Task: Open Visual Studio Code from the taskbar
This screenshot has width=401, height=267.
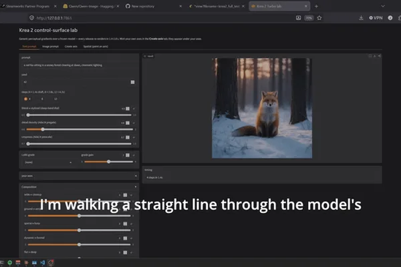Action: 43,262
